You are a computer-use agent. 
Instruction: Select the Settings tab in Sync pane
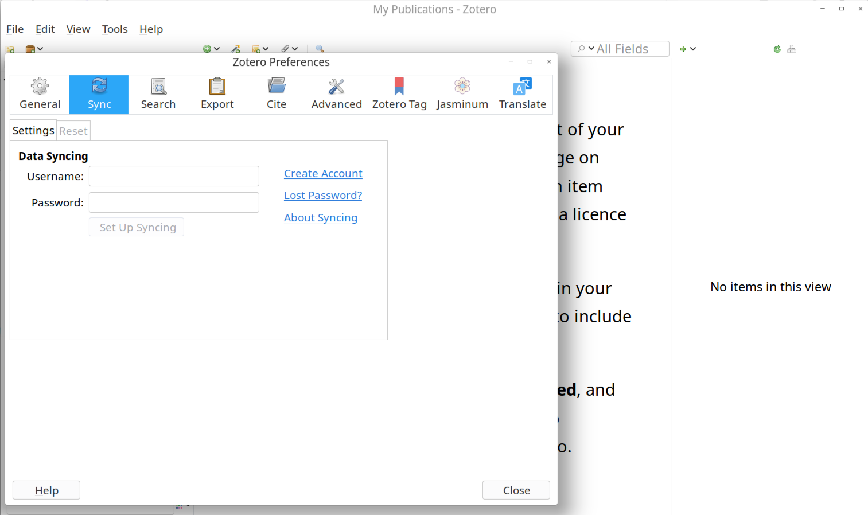[x=33, y=131]
